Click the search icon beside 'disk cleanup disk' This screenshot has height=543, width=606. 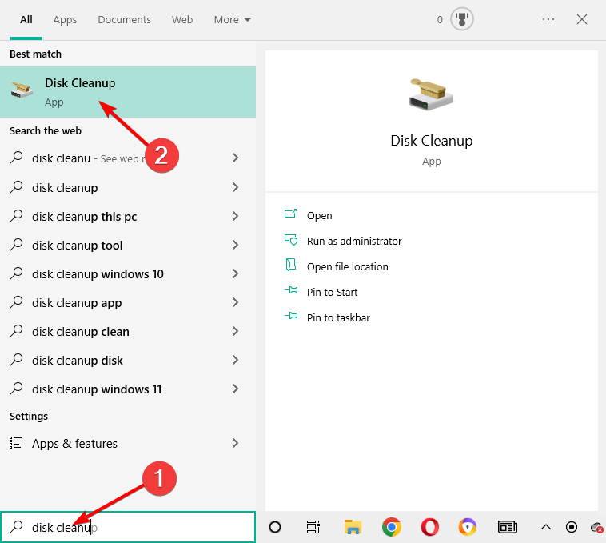pyautogui.click(x=16, y=359)
